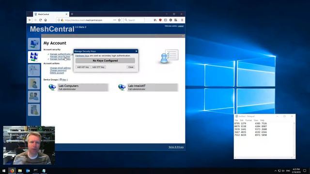
Task: Open Firefox Library icon
Action: click(x=155, y=20)
